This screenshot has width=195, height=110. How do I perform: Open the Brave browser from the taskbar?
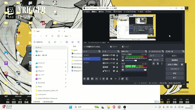pos(114,107)
